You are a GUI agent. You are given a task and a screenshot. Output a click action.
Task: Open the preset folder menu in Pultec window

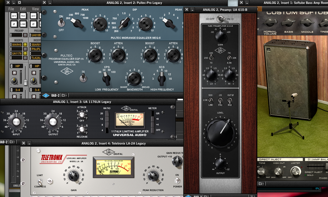pyautogui.click(x=64, y=95)
